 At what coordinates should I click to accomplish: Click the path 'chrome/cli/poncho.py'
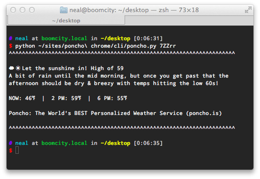(x=124, y=46)
